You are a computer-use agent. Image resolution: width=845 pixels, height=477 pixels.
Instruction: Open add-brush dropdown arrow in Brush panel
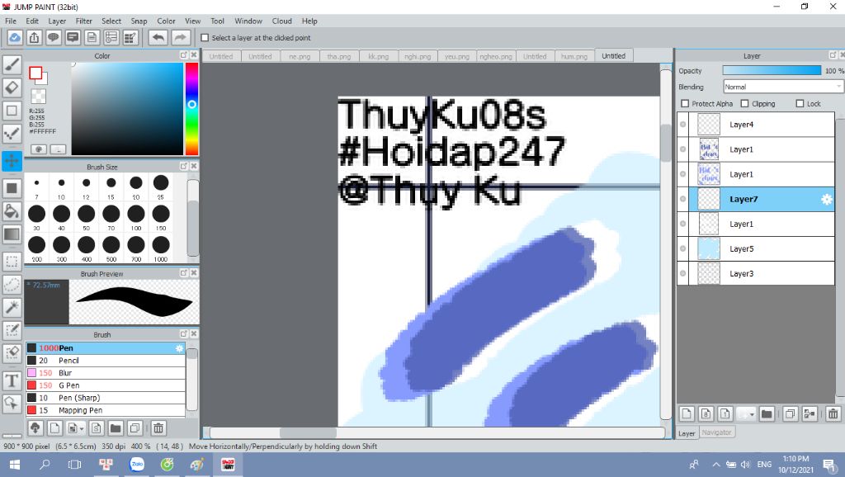[82, 429]
